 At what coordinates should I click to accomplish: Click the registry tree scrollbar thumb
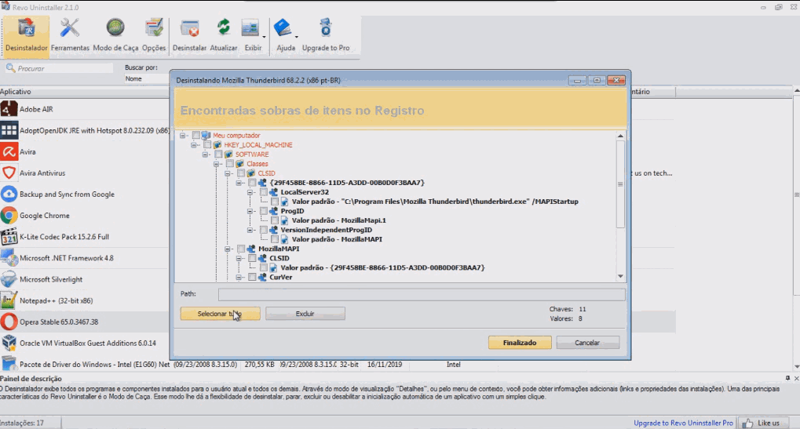pyautogui.click(x=620, y=184)
